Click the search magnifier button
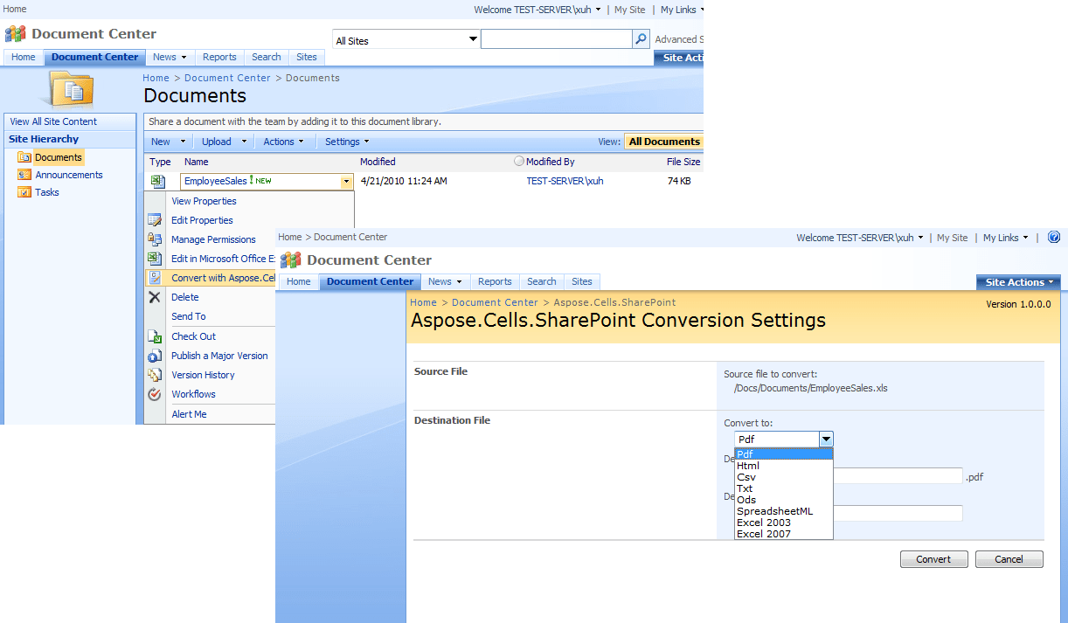This screenshot has width=1068, height=623. (641, 39)
